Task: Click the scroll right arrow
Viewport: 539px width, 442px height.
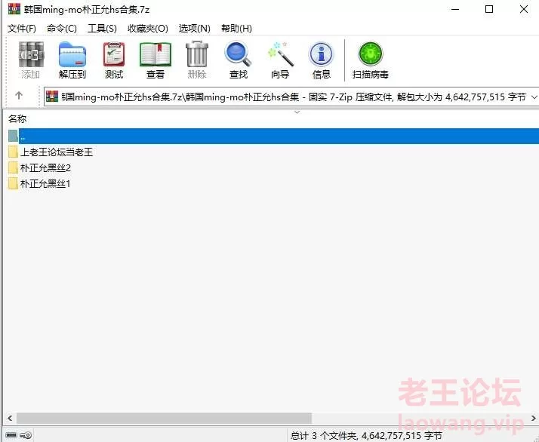Action: (x=533, y=418)
